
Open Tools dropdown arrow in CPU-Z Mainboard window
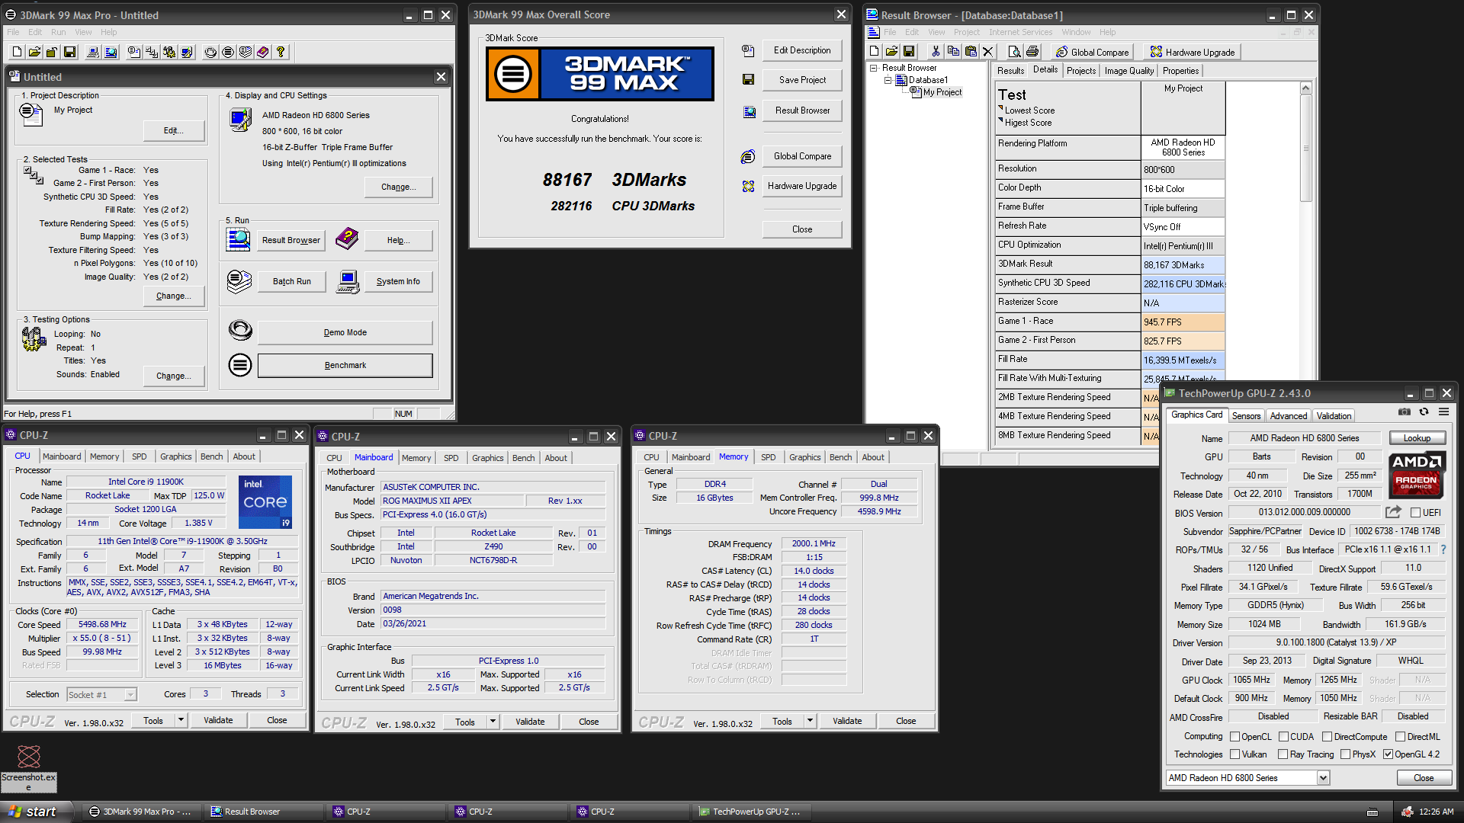click(493, 722)
